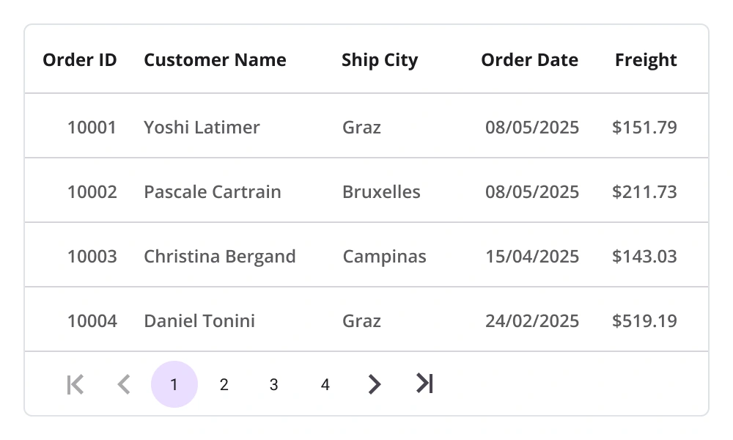
Task: Click order ID 10003 cell
Action: (92, 257)
